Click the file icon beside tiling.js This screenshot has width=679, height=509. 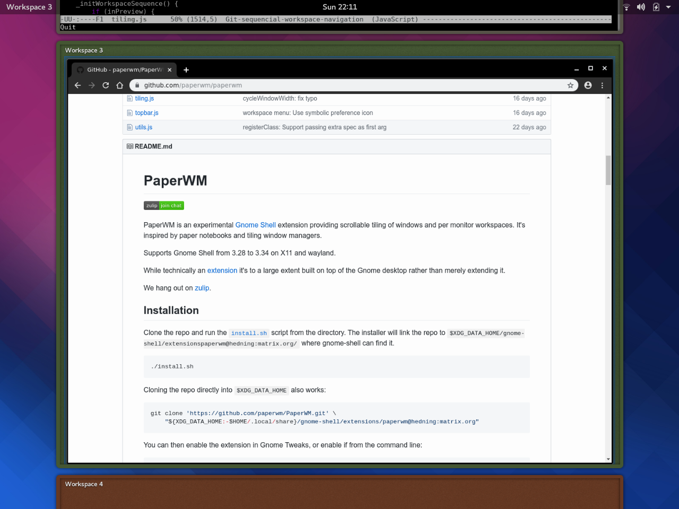[129, 99]
